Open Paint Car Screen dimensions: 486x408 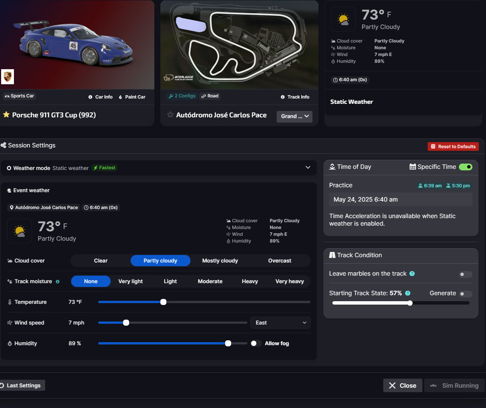pos(132,97)
